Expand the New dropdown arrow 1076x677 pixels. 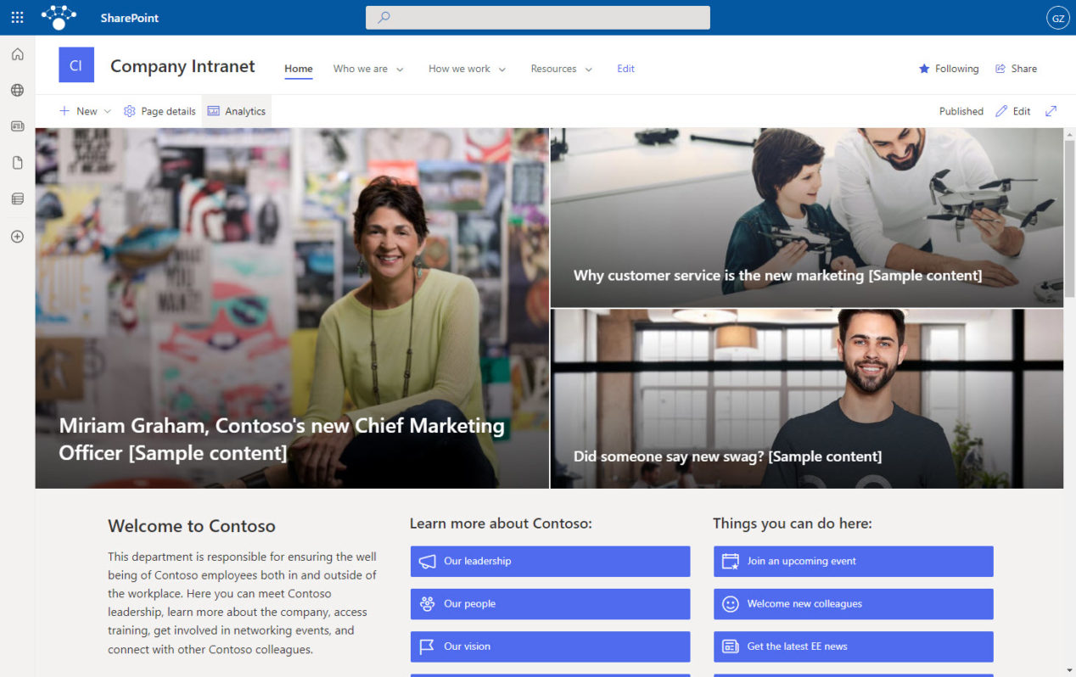[x=107, y=111]
